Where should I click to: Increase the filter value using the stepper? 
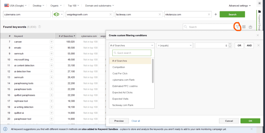[230, 44]
